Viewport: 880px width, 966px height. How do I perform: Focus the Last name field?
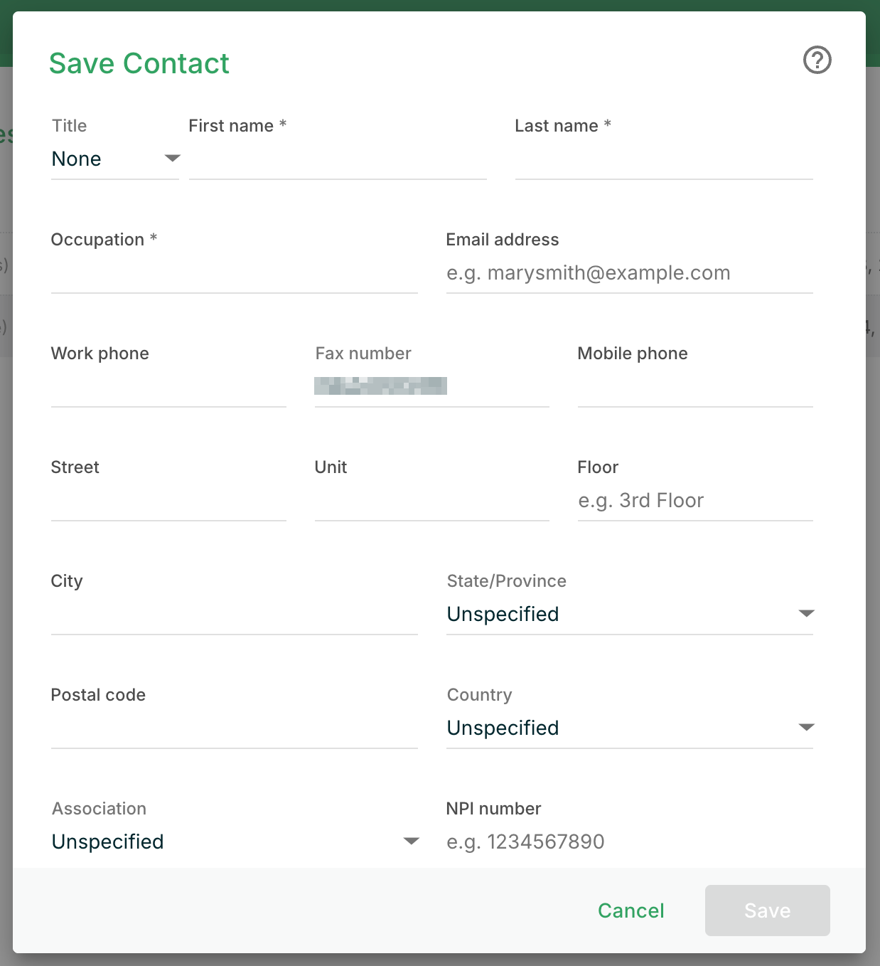(x=663, y=161)
